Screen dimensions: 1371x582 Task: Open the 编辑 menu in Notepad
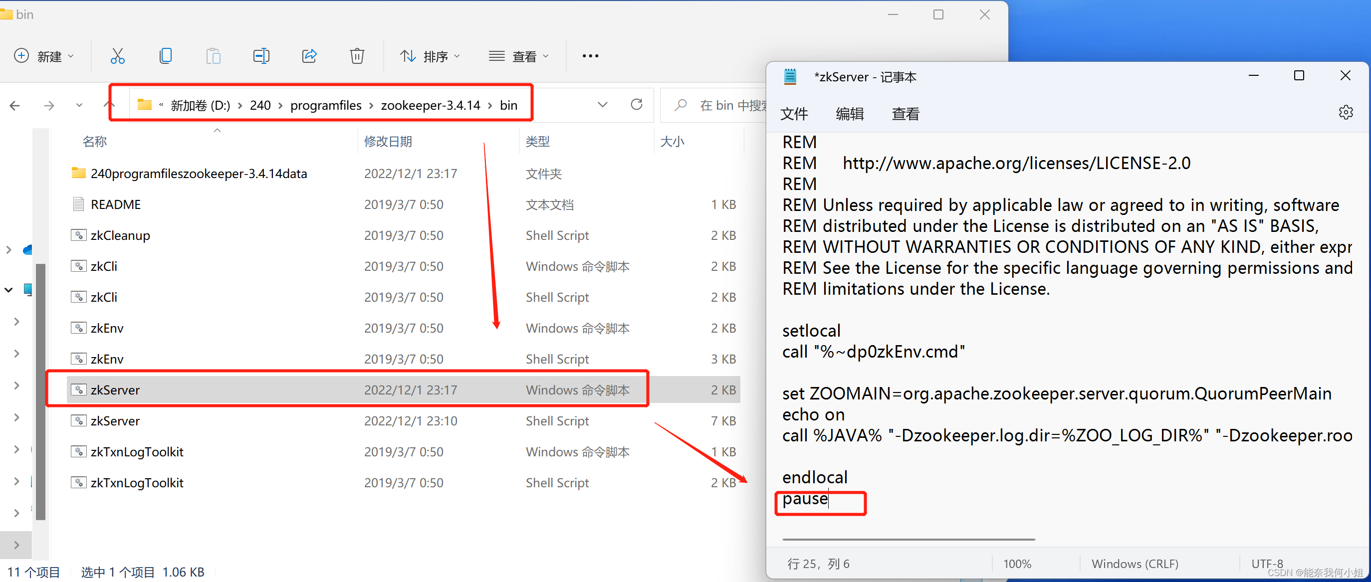click(x=850, y=113)
